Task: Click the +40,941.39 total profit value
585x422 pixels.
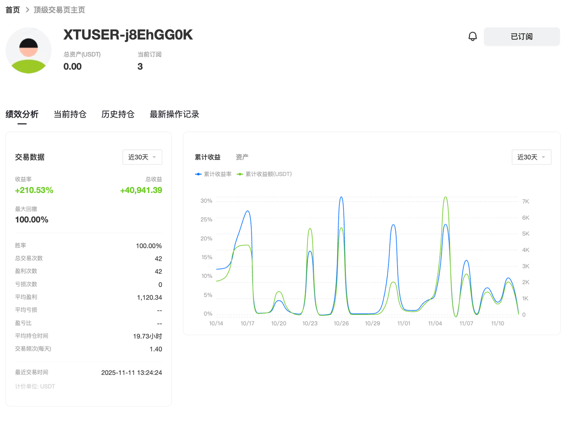Action: coord(141,190)
